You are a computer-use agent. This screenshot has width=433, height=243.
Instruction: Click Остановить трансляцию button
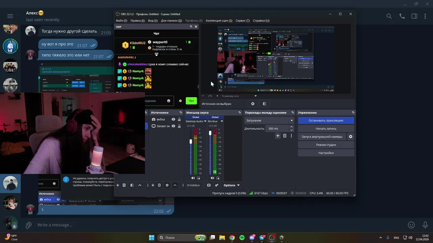(326, 120)
